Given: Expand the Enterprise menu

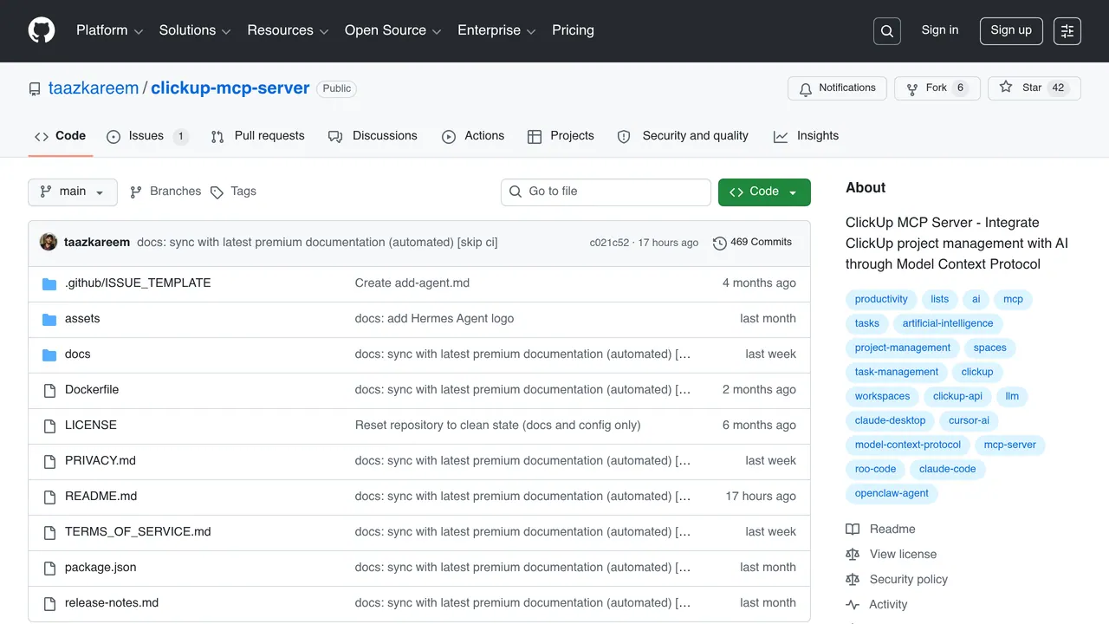Looking at the screenshot, I should point(496,30).
